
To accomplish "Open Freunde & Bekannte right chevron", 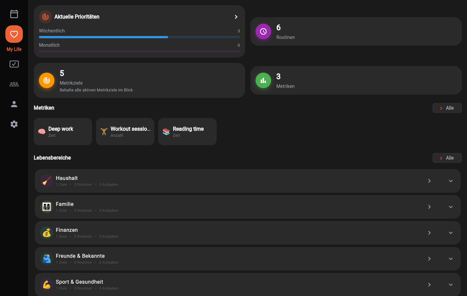I will (429, 259).
